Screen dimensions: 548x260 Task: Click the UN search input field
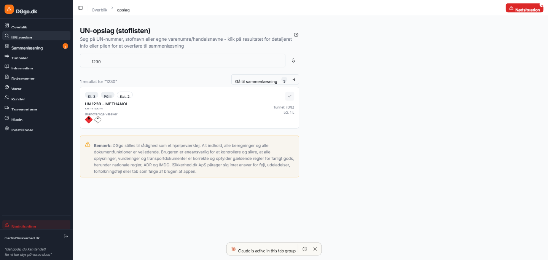[x=183, y=61]
